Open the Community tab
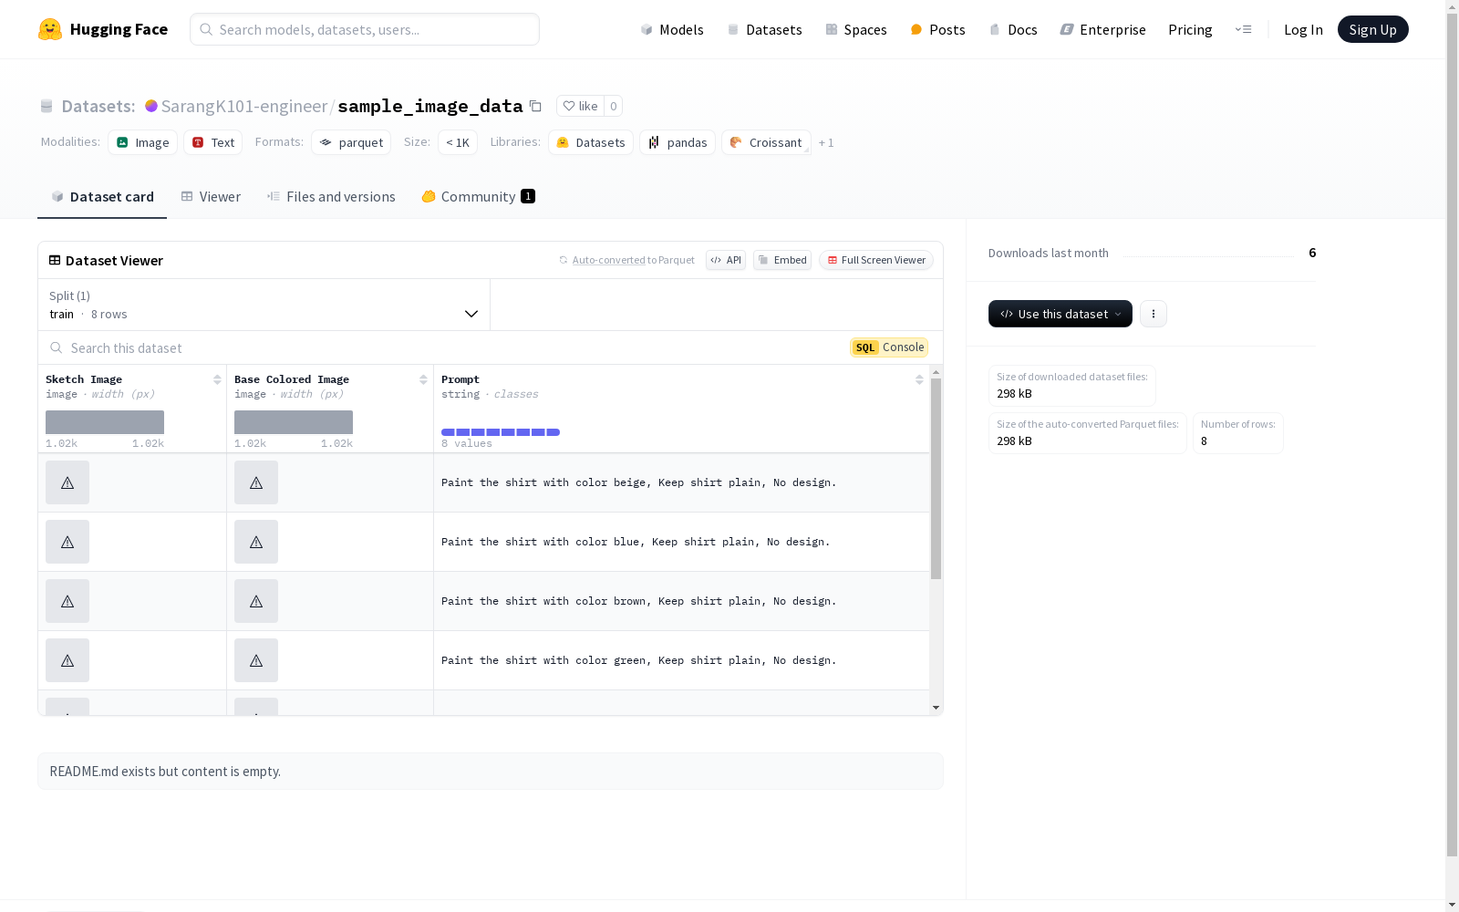1459x912 pixels. 479,196
